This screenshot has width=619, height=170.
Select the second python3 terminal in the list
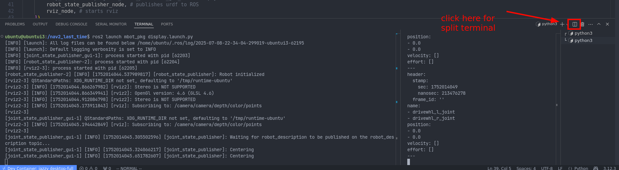pos(583,41)
